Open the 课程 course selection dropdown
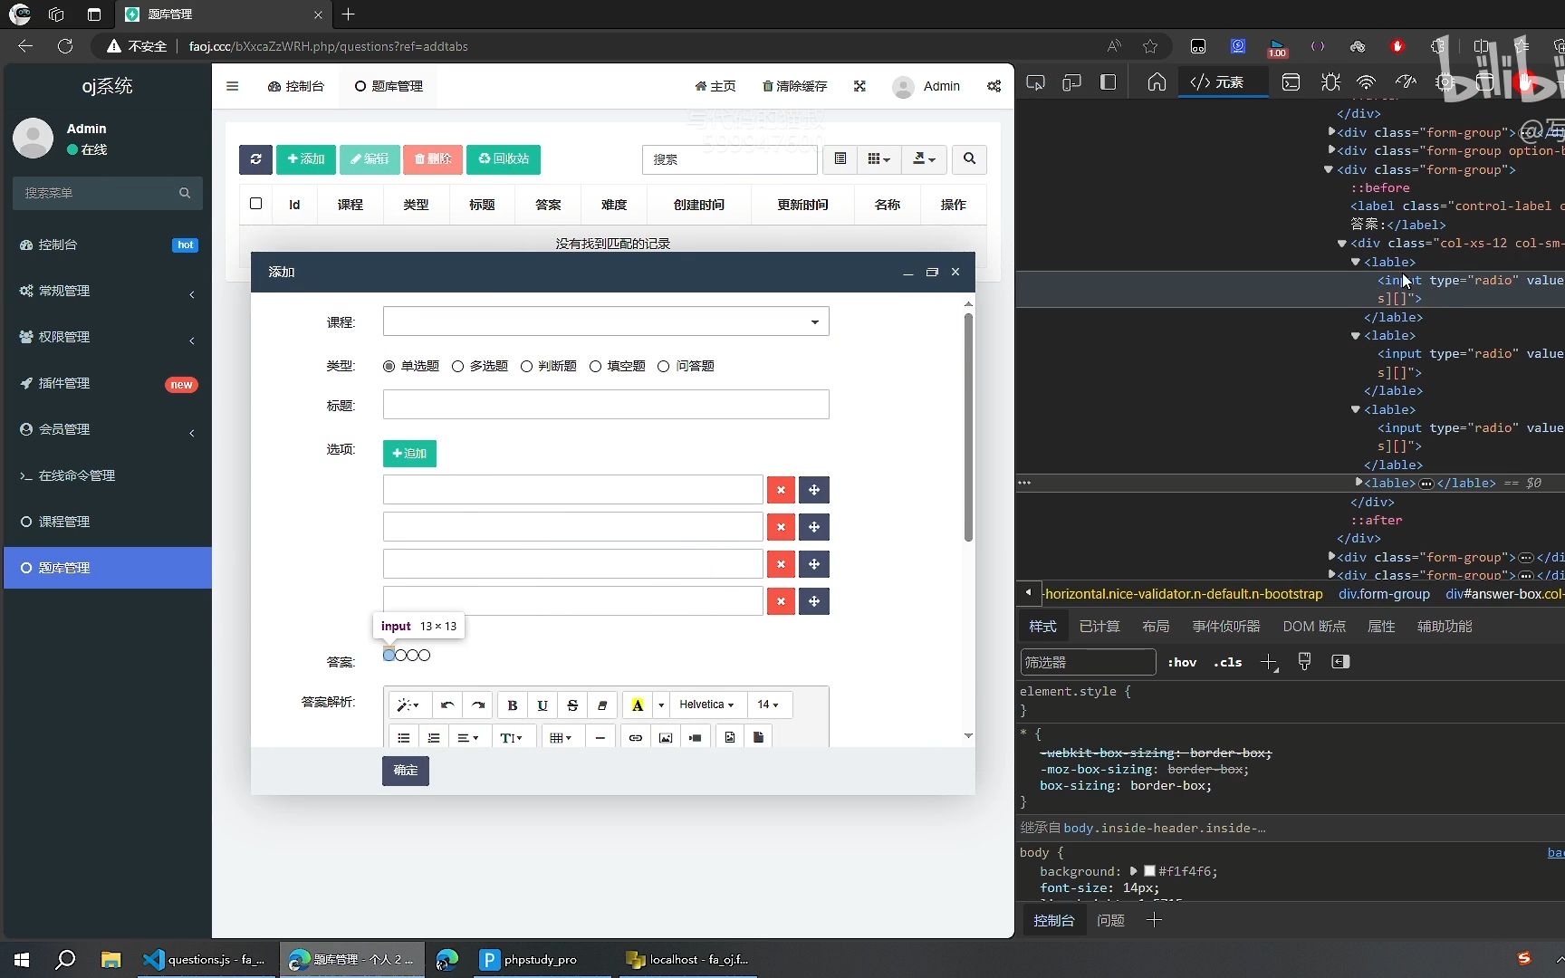This screenshot has width=1565, height=978. [x=605, y=321]
